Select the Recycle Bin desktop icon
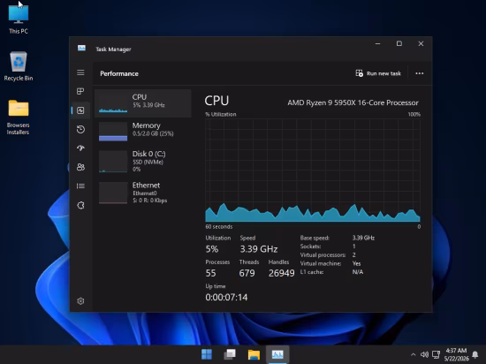The width and height of the screenshot is (486, 364). coord(19,66)
